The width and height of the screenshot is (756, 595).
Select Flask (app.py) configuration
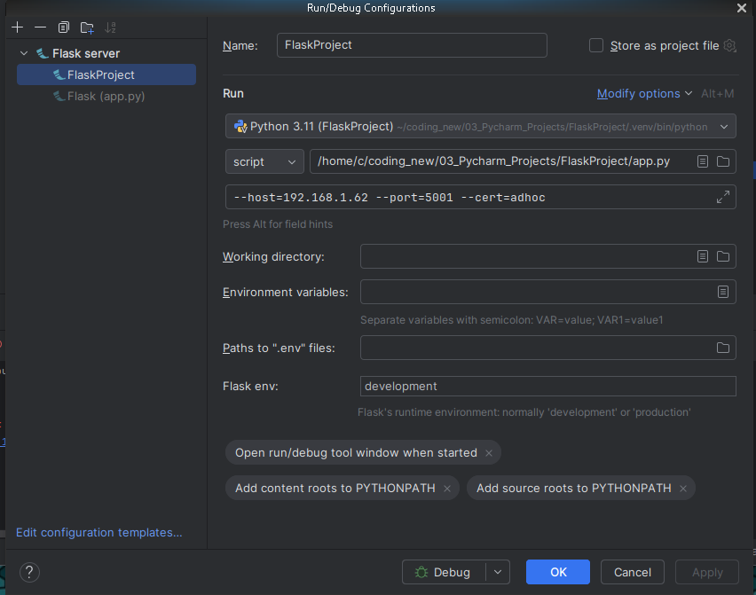106,96
